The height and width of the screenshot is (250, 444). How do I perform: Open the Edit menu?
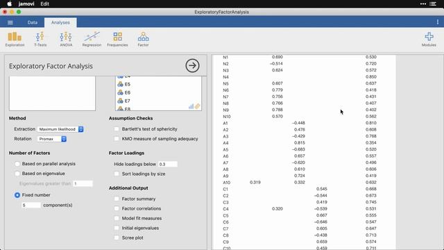pos(44,3)
